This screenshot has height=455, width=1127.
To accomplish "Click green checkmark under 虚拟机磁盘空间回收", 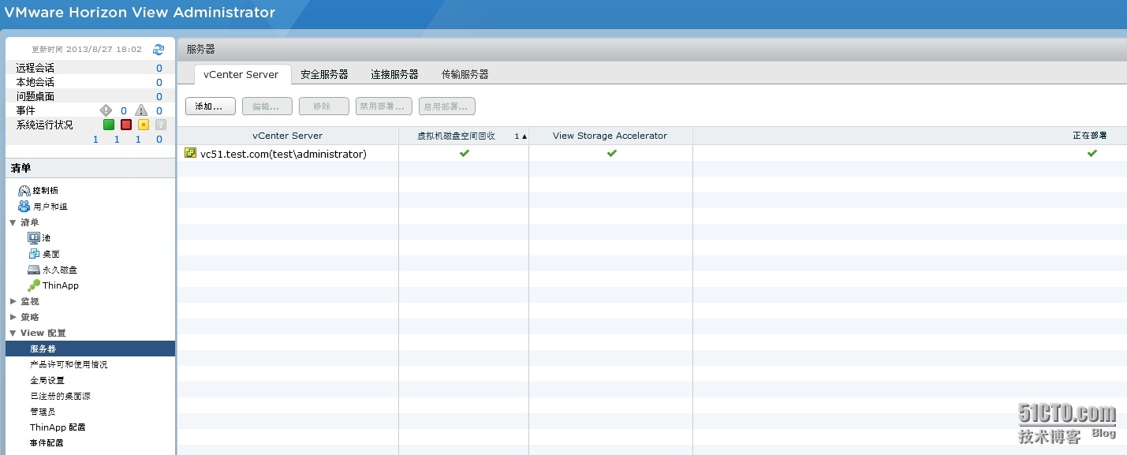I will [464, 153].
